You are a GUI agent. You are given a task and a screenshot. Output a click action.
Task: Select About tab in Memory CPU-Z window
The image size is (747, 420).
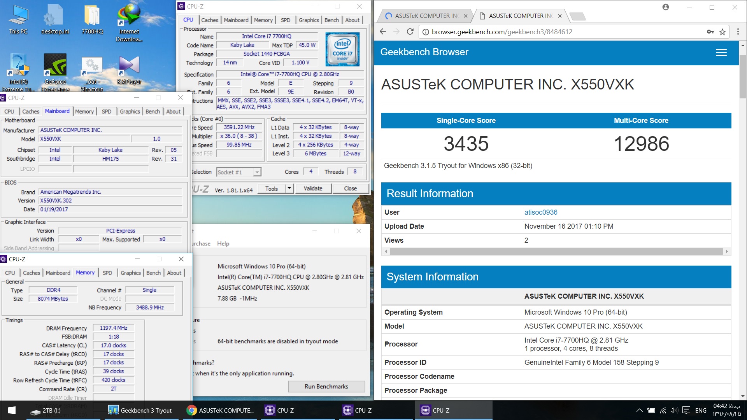(174, 273)
